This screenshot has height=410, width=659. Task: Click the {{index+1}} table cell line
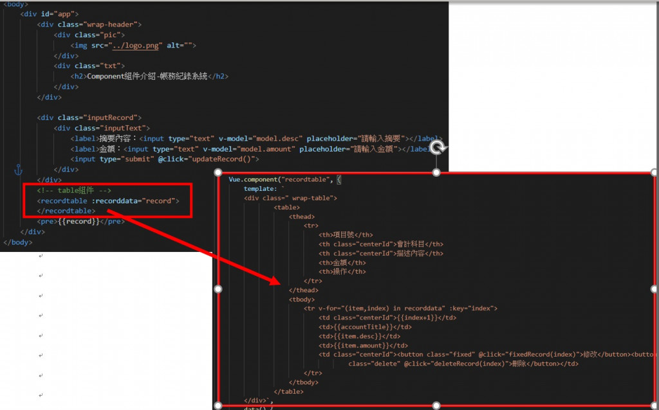[387, 317]
